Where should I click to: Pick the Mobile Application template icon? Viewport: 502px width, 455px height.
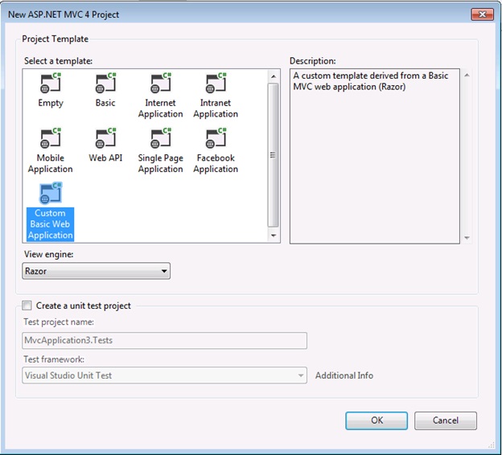51,138
